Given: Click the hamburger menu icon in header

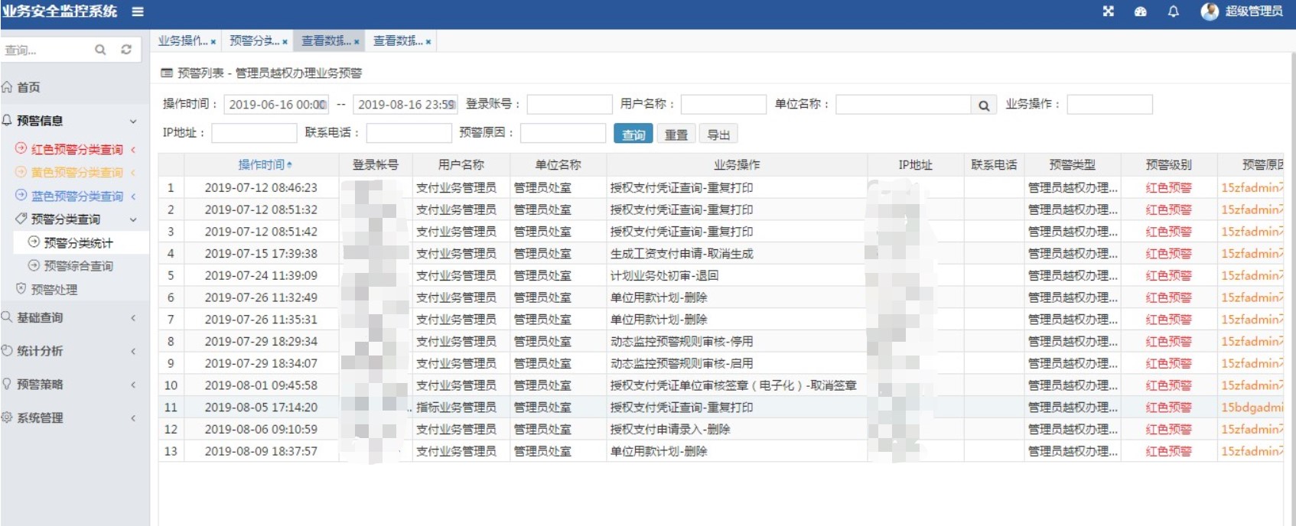Looking at the screenshot, I should pyautogui.click(x=138, y=11).
